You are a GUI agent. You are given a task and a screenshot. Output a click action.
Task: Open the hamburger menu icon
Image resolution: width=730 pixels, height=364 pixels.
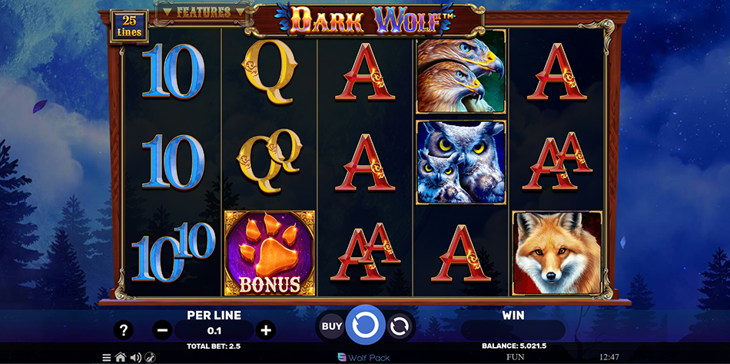click(x=107, y=358)
